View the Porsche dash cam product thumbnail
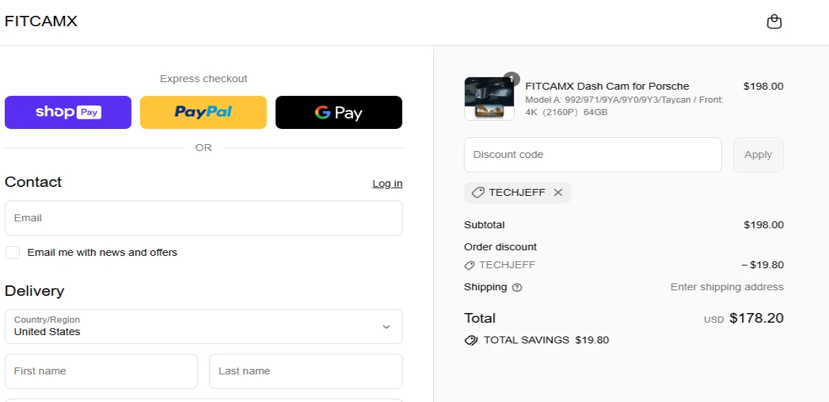Screen dimensions: 829x402 click(489, 98)
